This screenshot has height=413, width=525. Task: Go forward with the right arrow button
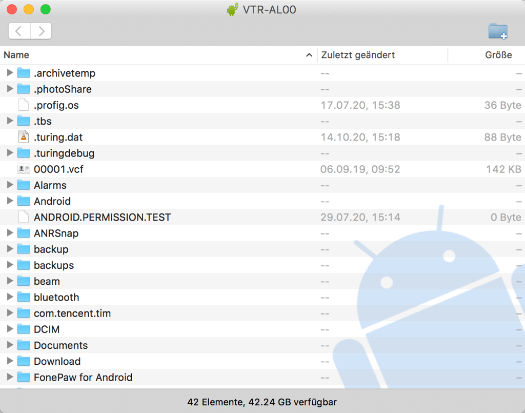coord(41,31)
